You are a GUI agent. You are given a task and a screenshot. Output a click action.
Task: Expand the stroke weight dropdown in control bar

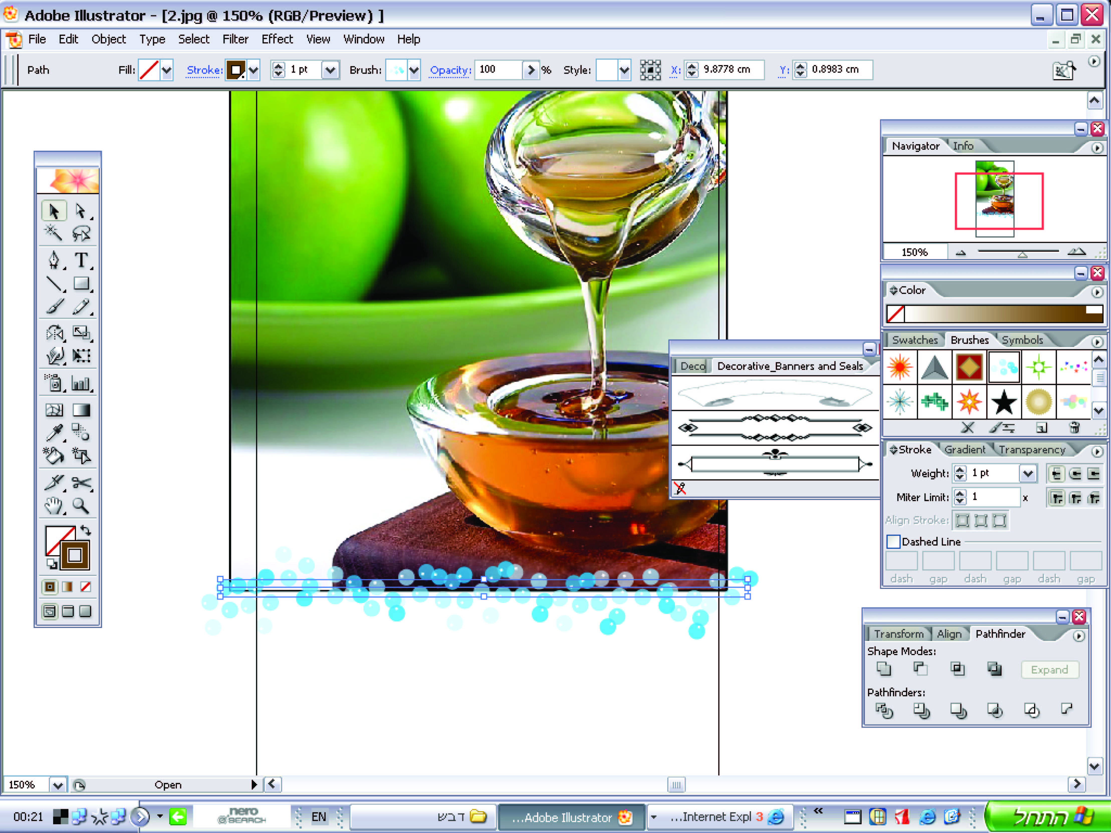(x=330, y=70)
